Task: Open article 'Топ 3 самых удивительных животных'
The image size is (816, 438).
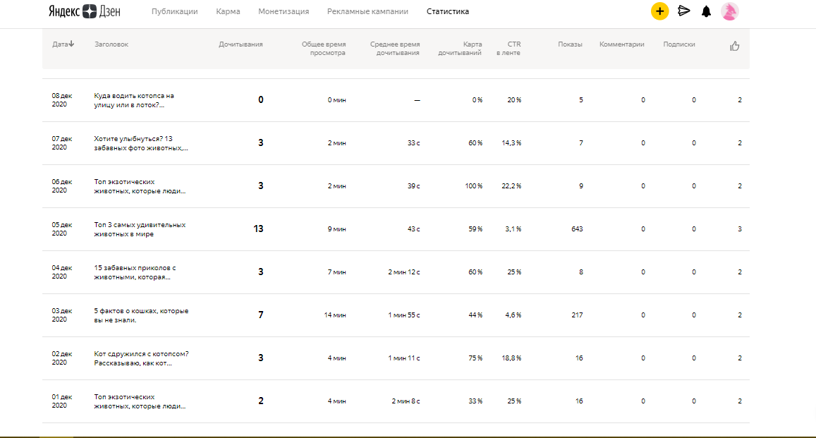Action: [140, 229]
